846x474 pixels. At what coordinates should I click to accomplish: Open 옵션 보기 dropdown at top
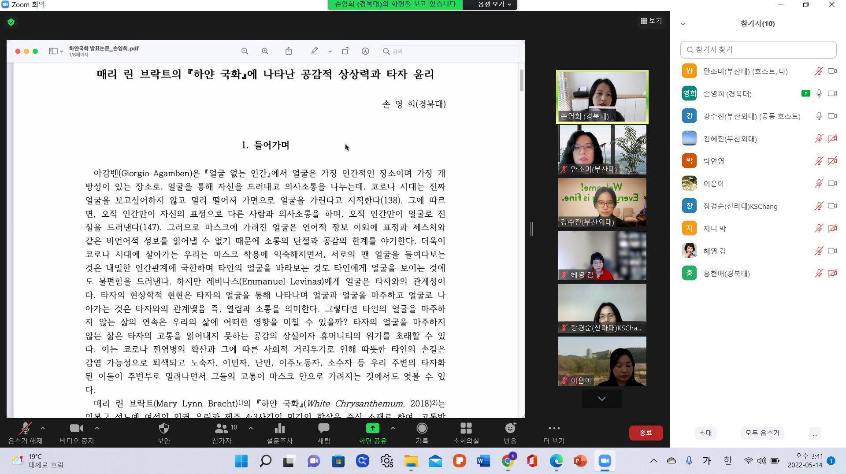point(494,4)
